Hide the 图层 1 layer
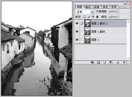 [x=77, y=40]
